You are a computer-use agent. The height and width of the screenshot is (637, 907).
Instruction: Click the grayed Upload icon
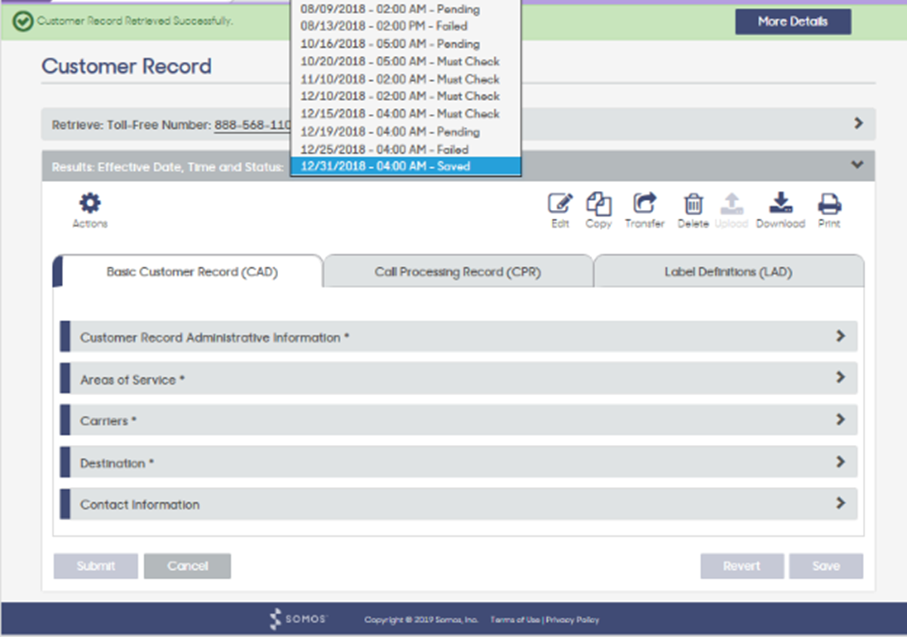731,210
